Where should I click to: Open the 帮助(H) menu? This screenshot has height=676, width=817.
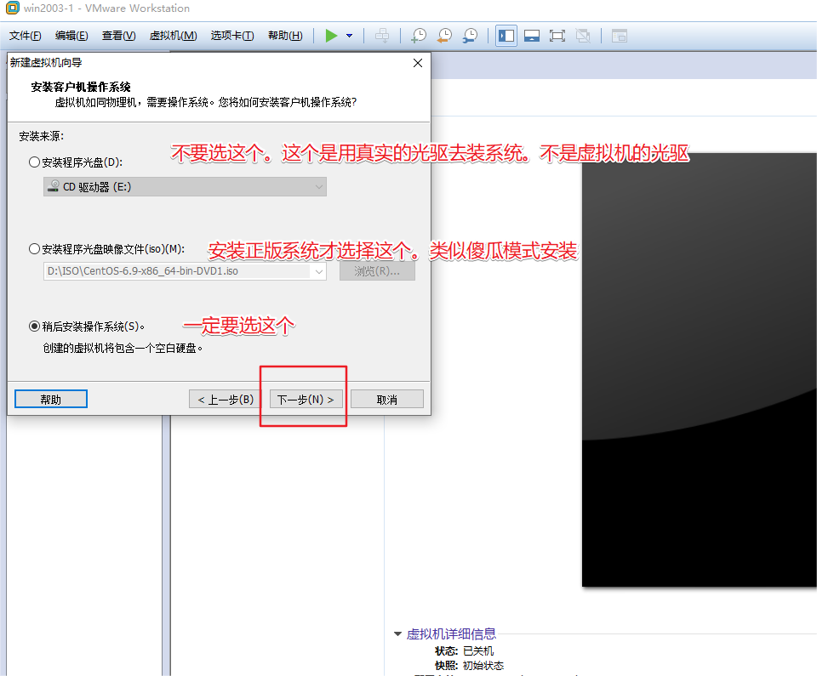tap(285, 36)
